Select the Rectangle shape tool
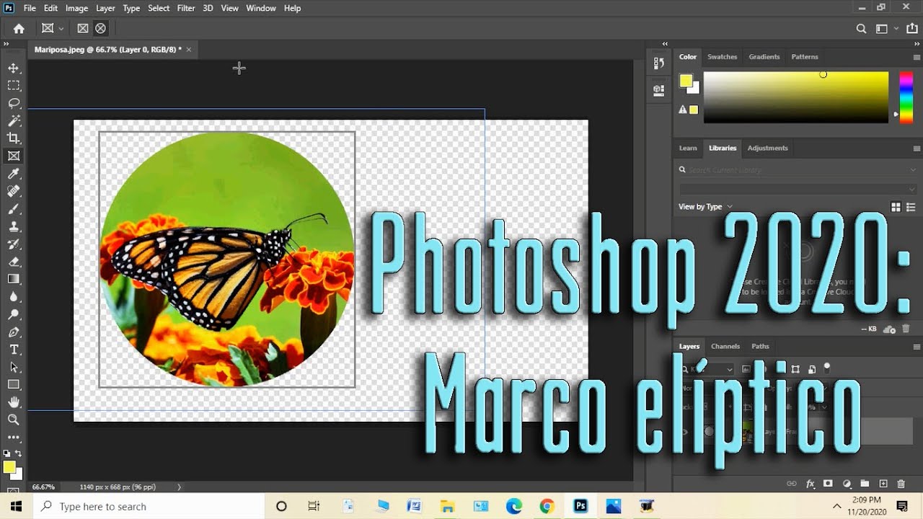 pos(14,385)
